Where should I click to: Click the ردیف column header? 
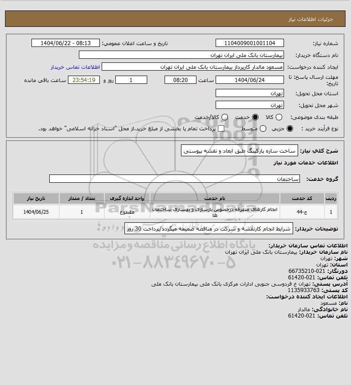click(x=331, y=198)
